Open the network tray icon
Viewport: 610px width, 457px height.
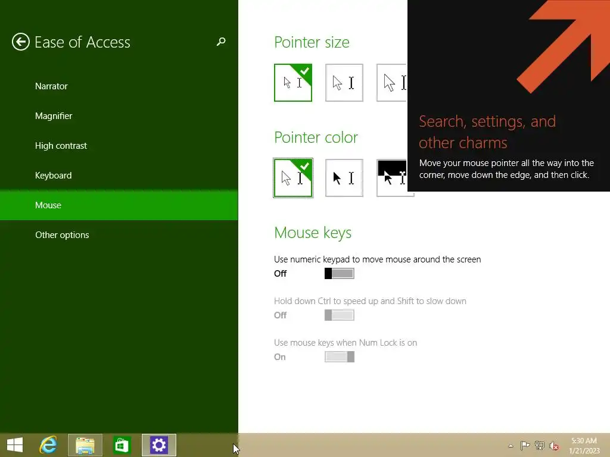540,446
